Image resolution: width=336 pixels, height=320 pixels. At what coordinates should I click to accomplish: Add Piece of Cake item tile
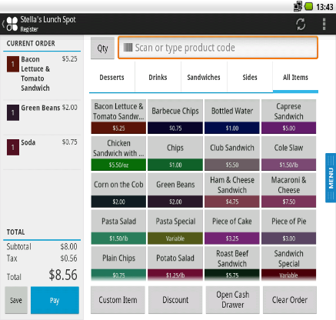coord(232,227)
